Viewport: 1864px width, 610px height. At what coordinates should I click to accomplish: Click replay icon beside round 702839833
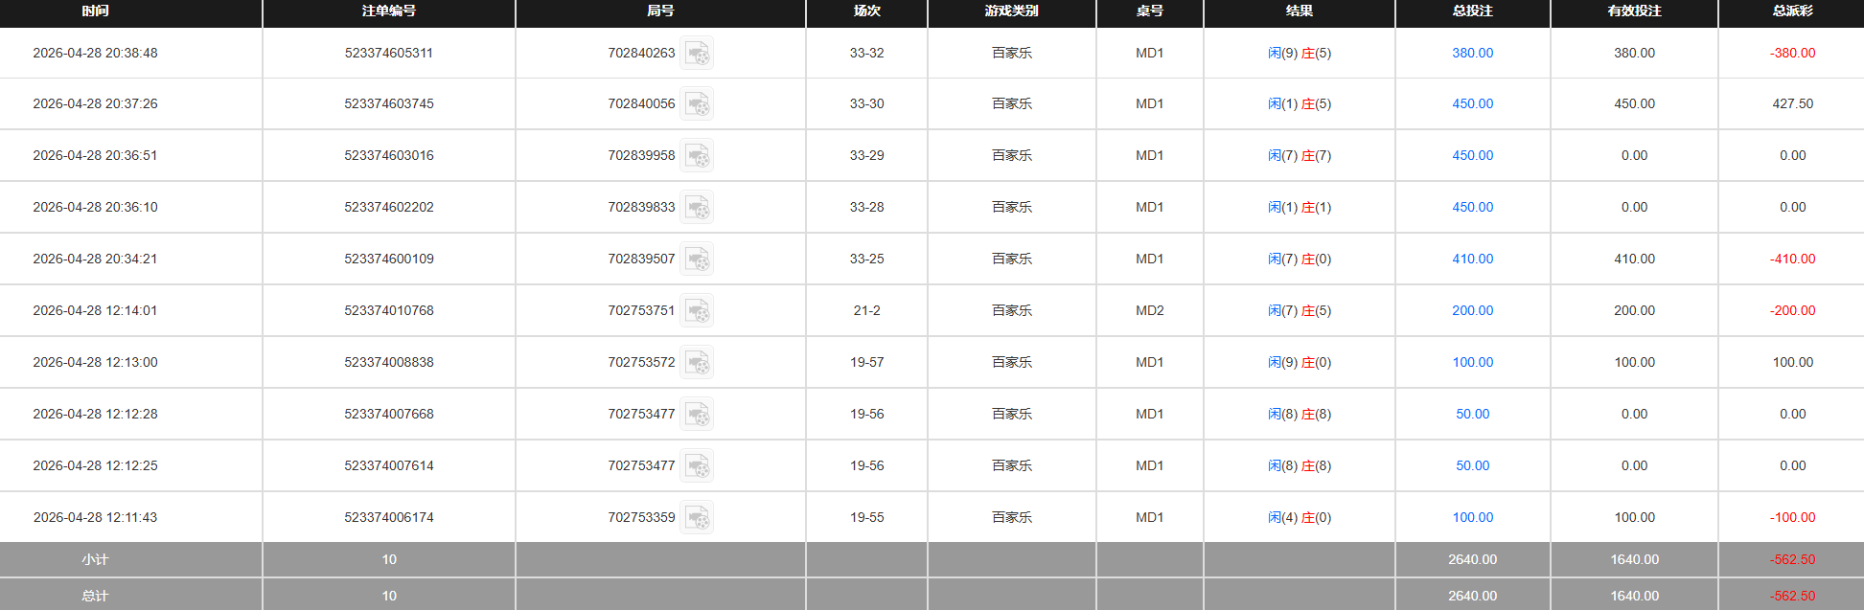pos(697,207)
